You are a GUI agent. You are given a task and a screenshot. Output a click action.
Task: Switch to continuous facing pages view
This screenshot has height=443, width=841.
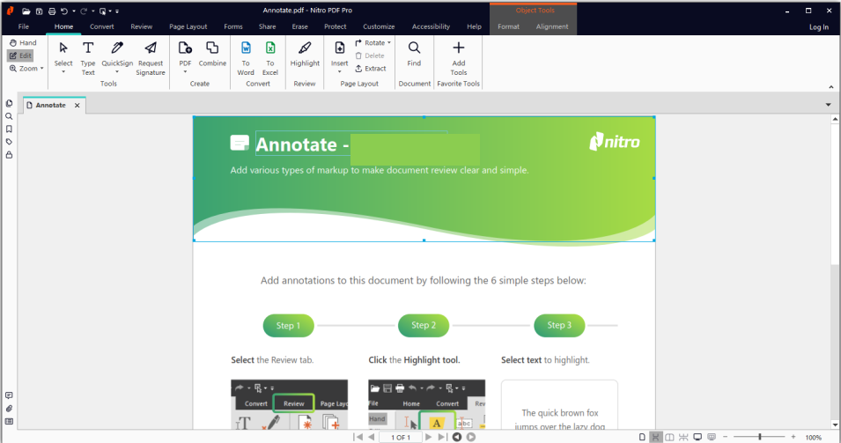coord(683,437)
